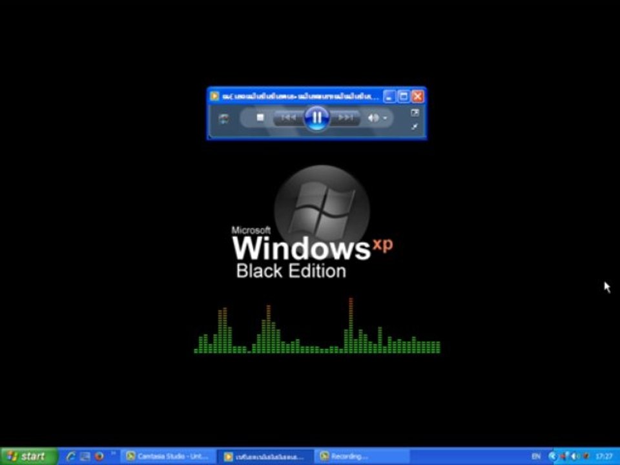Image resolution: width=620 pixels, height=465 pixels.
Task: Click the Show Desktop Quick Launch icon
Action: [85, 457]
